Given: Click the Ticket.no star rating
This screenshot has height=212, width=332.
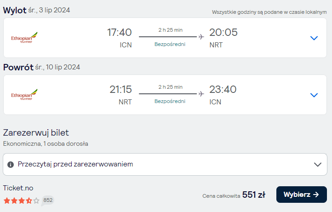Looking at the screenshot, I should 22,201.
